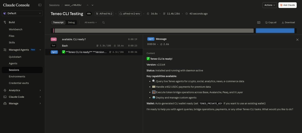Click session ID sesn_...rH8JCDJ
The width and height of the screenshot is (302, 133).
click(73, 5)
